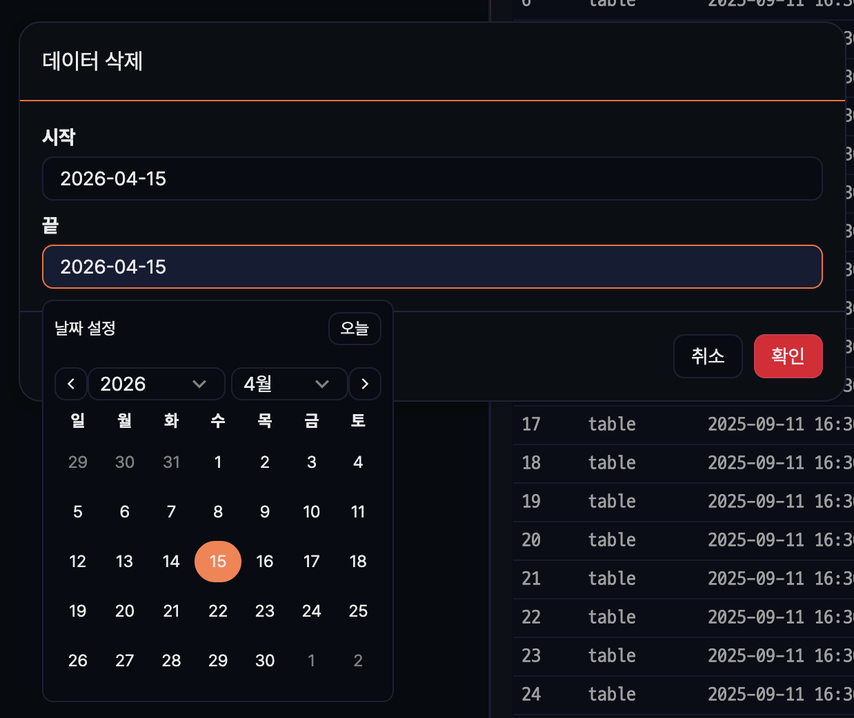Confirm deletion with 확인 button

pyautogui.click(x=788, y=356)
